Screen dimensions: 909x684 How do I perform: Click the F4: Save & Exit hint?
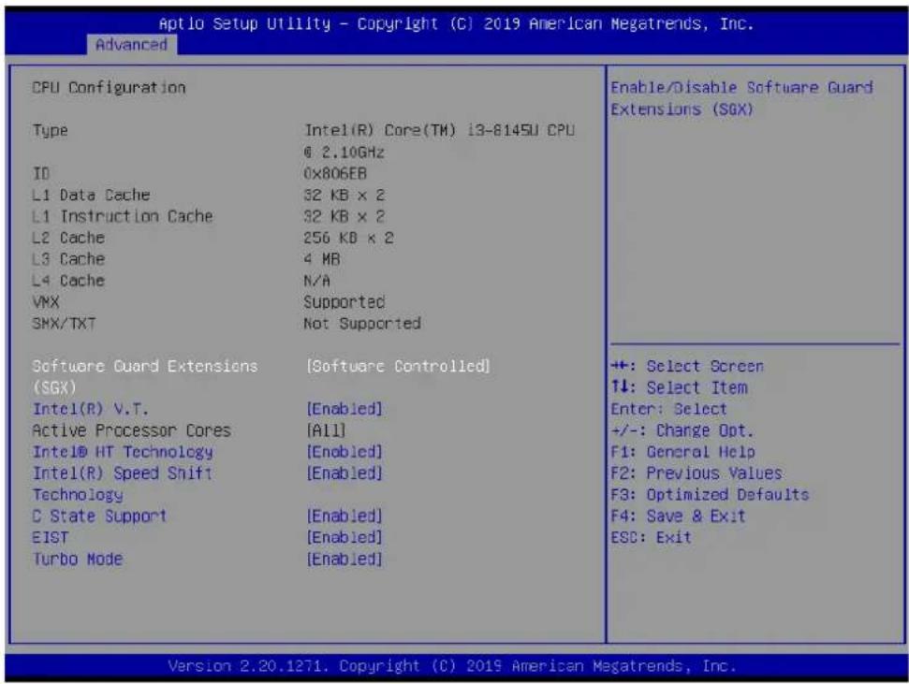coord(679,516)
